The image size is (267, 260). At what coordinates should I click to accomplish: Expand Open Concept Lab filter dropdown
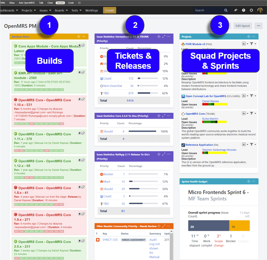click(x=253, y=96)
